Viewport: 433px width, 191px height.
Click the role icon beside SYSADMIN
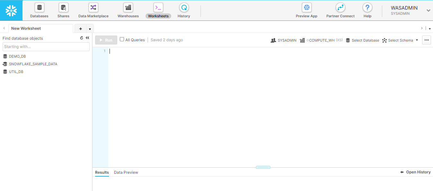[x=273, y=40]
